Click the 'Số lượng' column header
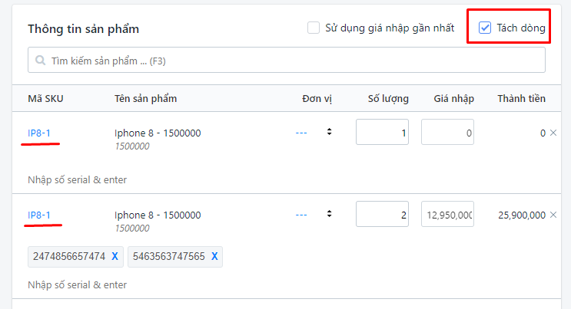The width and height of the screenshot is (571, 309). 388,98
